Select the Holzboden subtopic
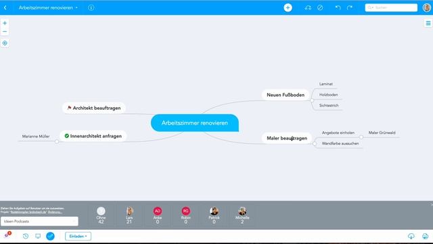The height and width of the screenshot is (244, 433). coord(329,95)
